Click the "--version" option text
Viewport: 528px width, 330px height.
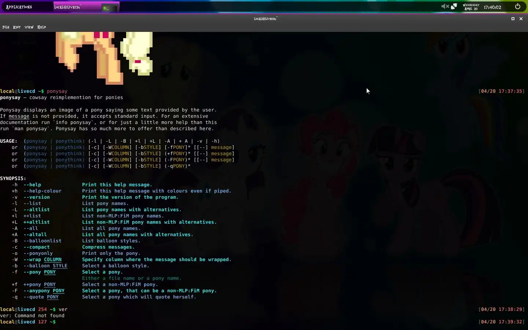[37, 197]
